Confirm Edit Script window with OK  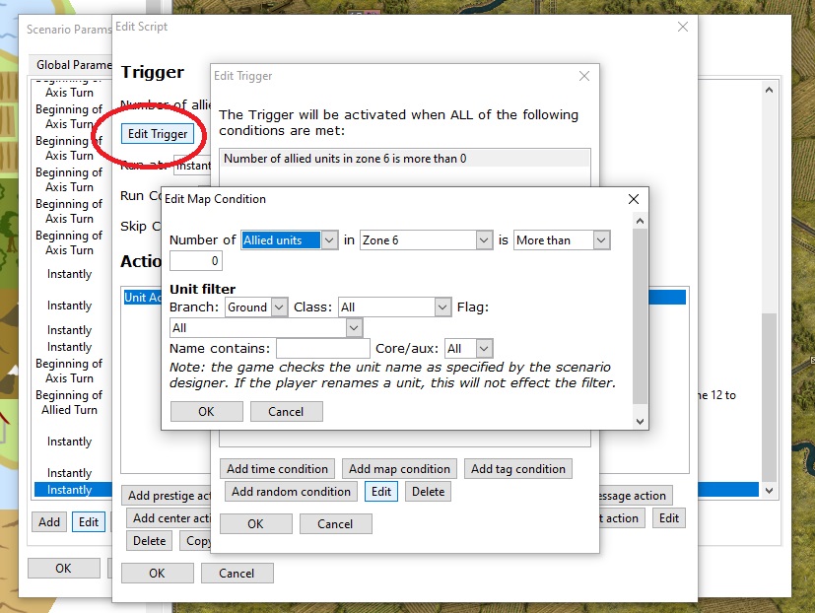[157, 573]
